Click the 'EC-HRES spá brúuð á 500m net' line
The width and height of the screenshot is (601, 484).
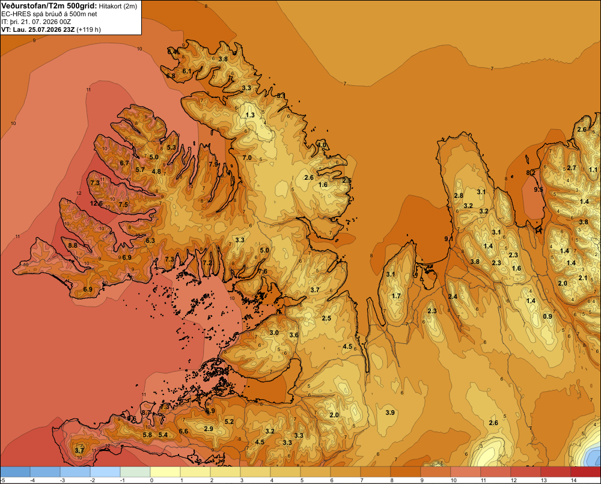point(49,14)
